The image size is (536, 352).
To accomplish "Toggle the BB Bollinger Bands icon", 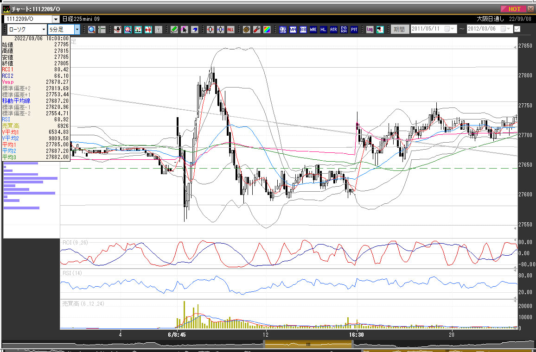I will [x=303, y=30].
